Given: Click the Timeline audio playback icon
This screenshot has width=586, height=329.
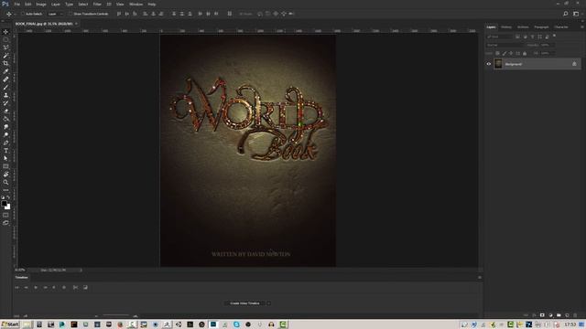Looking at the screenshot, I should 54,287.
